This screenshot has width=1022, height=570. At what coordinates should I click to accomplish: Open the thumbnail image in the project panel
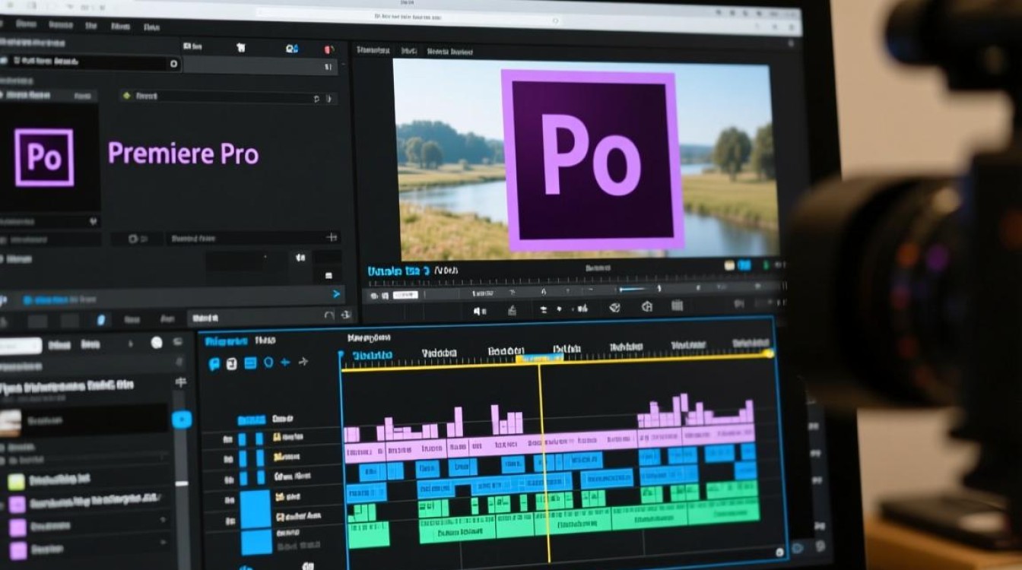pos(10,423)
